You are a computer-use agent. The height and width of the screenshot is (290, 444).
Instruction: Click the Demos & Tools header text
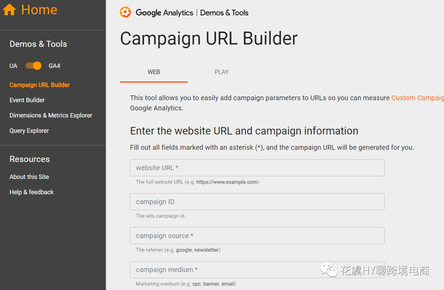pyautogui.click(x=224, y=13)
